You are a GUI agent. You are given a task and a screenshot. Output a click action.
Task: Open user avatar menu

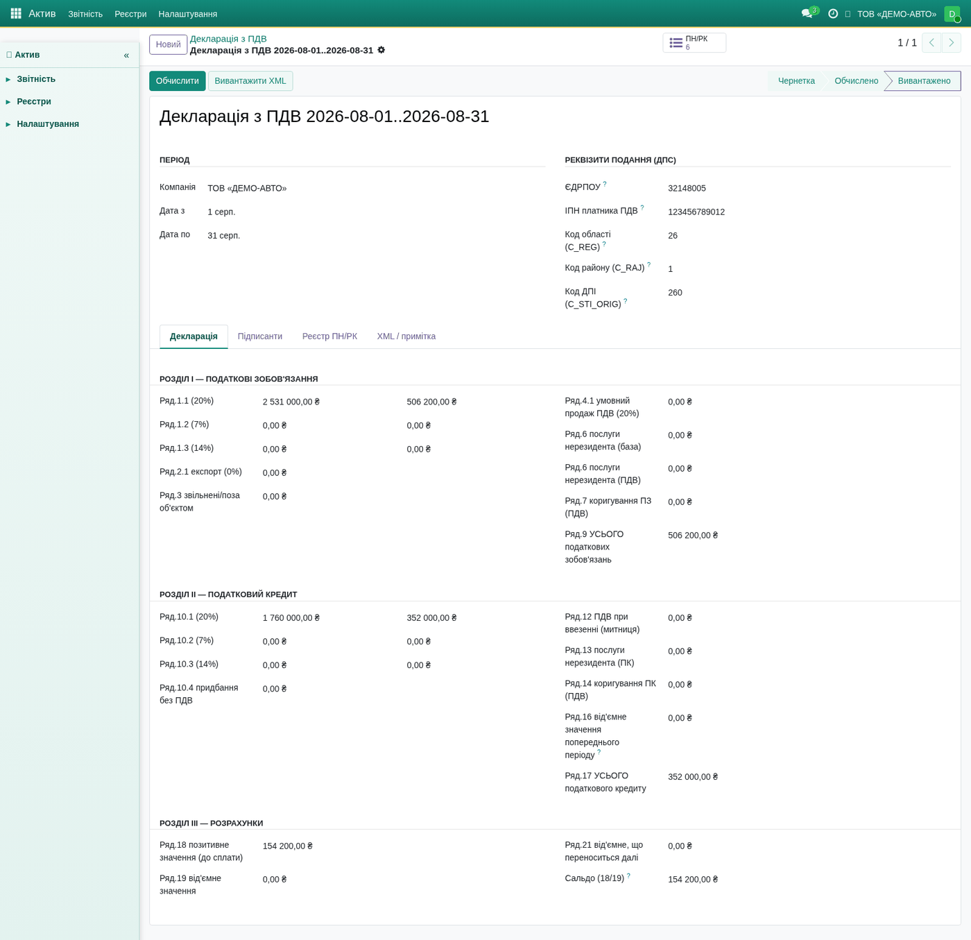pos(952,14)
